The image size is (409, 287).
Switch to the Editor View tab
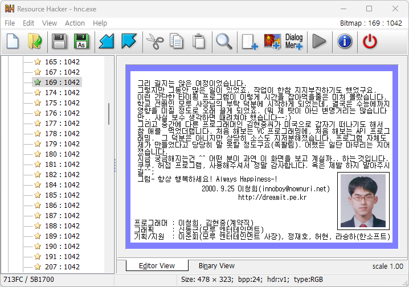tap(157, 265)
